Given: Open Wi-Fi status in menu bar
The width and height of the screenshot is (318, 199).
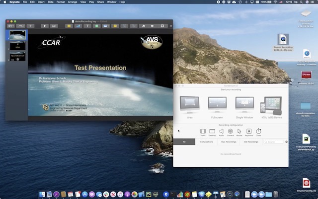Looking at the screenshot, I should tap(275, 2).
